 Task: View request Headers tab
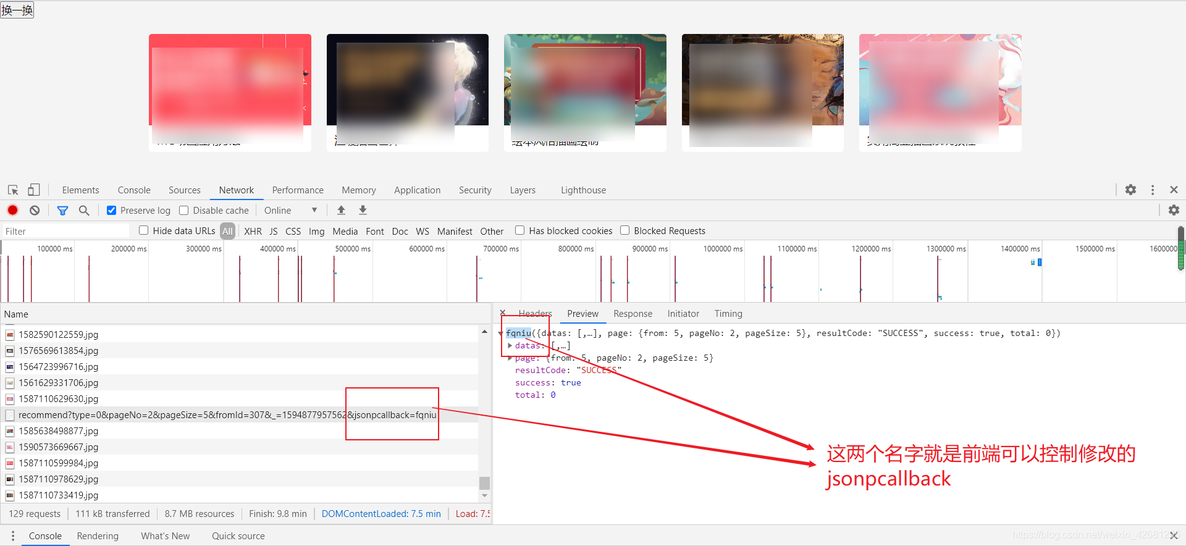535,314
